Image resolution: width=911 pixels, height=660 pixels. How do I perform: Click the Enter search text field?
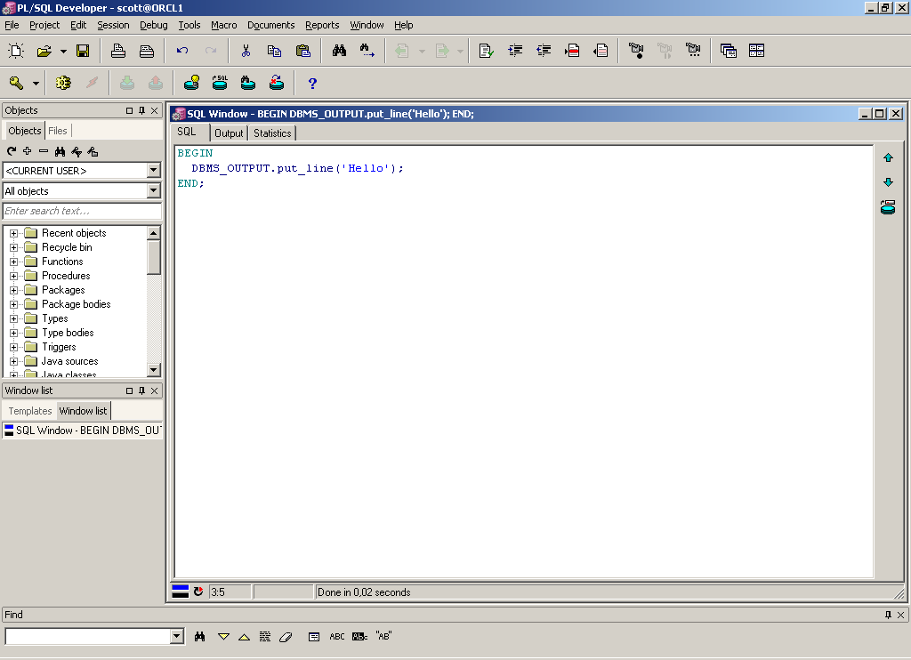coord(80,212)
